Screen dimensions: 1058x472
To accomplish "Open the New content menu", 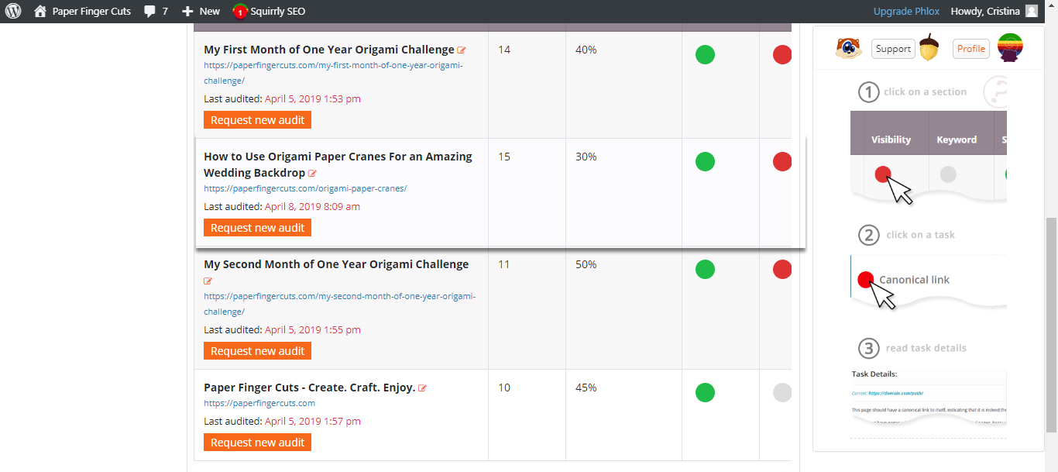I will (201, 12).
